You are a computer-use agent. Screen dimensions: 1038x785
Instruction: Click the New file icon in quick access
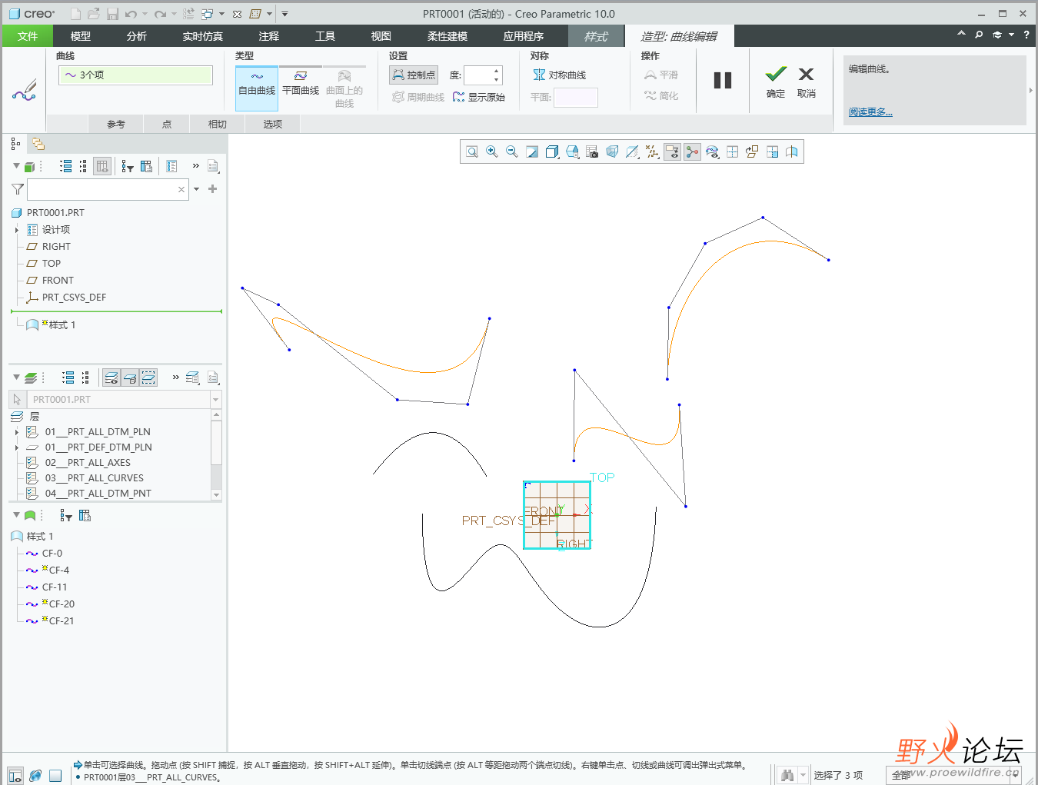tap(75, 14)
